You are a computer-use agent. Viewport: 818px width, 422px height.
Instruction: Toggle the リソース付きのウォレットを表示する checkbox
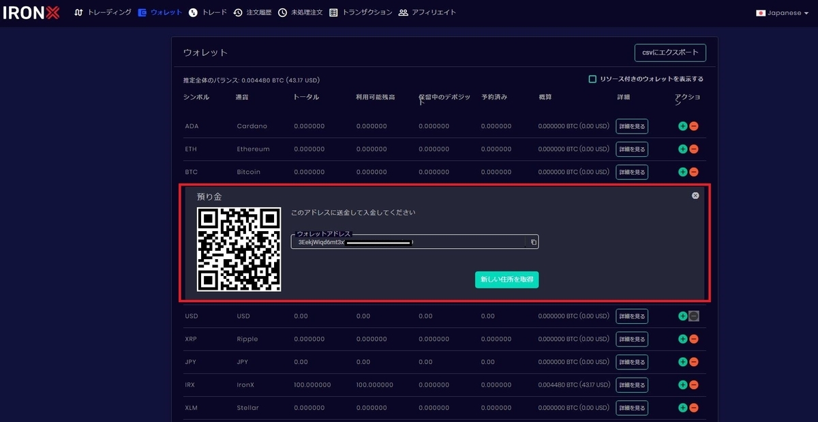[592, 79]
